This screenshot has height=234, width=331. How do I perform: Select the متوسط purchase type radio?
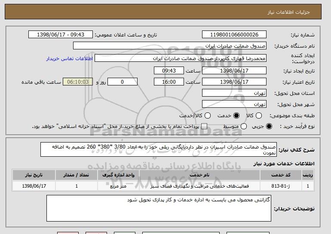(244, 126)
